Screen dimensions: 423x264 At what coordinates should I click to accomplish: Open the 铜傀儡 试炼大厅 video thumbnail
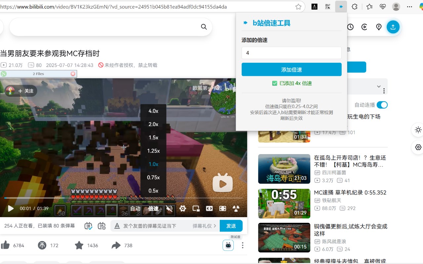coord(284,238)
